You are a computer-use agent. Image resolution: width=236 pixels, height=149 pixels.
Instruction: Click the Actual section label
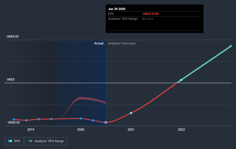[99, 43]
